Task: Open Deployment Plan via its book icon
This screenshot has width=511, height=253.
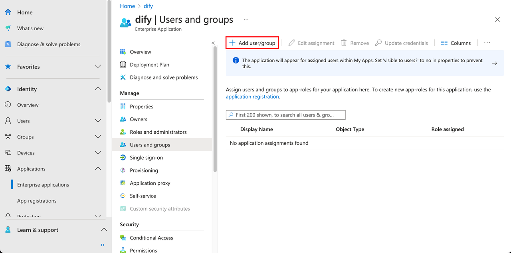Action: 123,65
